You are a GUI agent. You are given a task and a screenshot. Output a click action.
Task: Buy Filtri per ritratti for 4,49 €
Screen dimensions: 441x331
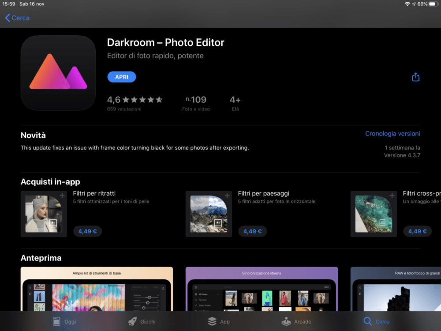tap(87, 231)
